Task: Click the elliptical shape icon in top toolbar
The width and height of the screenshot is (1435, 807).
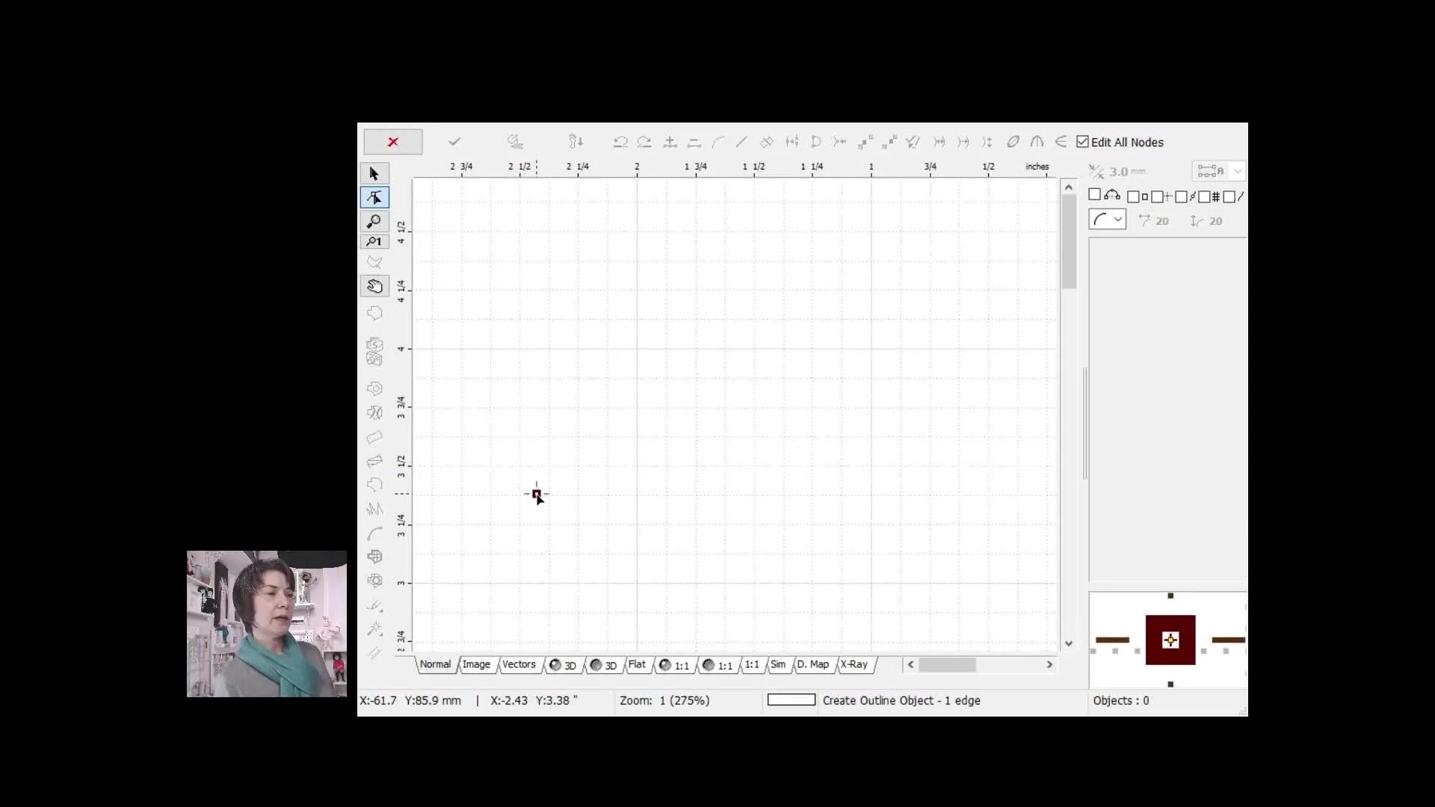Action: point(1013,142)
